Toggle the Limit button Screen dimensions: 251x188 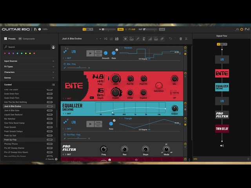click(162, 29)
